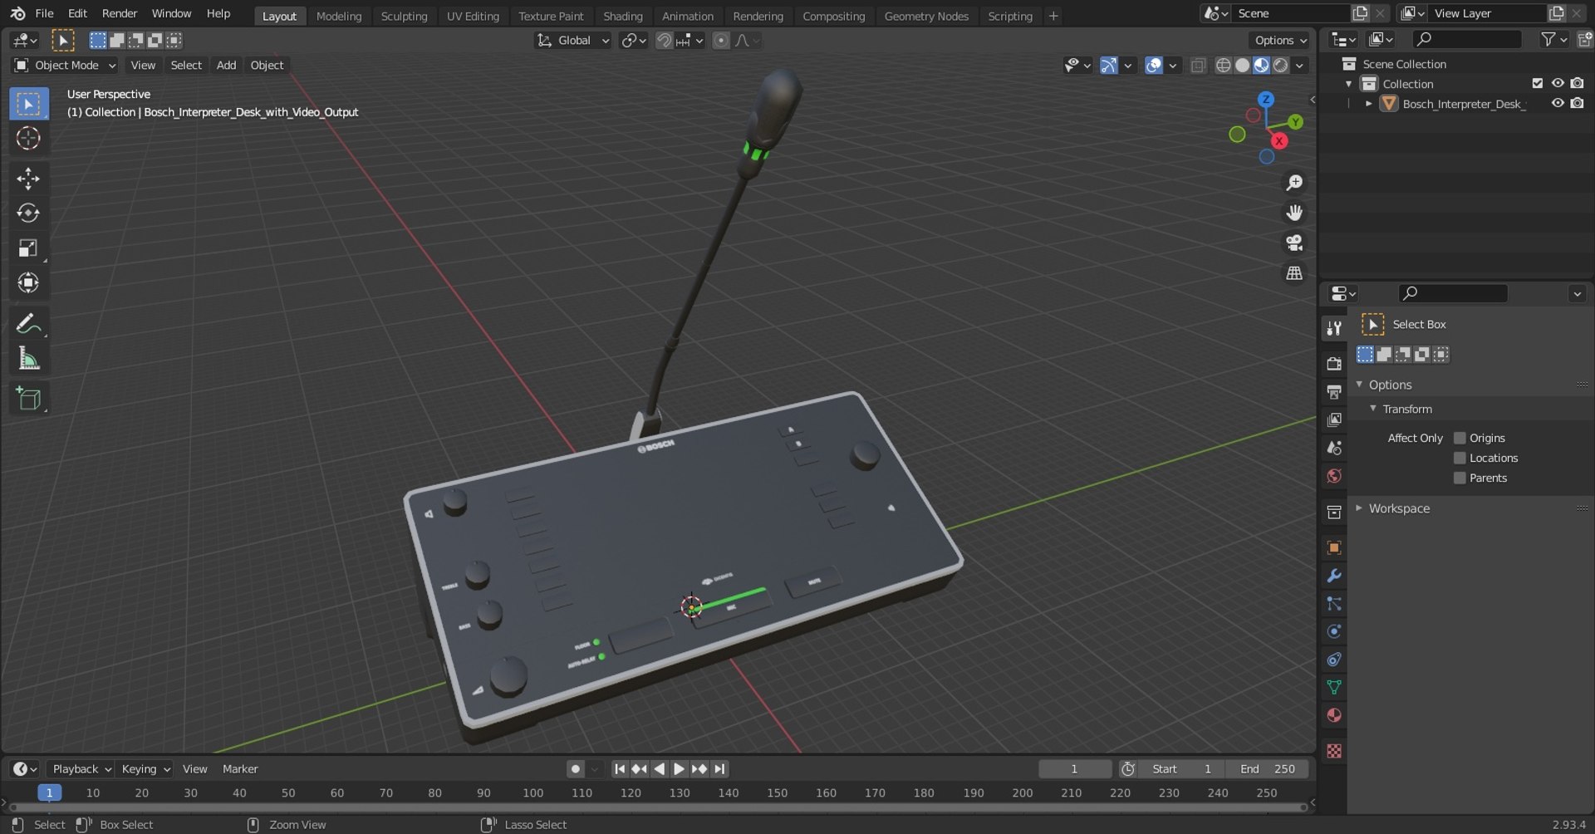Select the Cursor tool in the toolbar
1595x834 pixels.
28,138
